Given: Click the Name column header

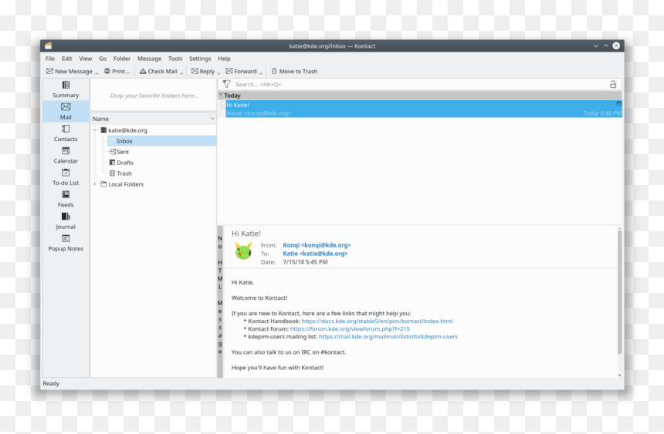Looking at the screenshot, I should click(154, 119).
